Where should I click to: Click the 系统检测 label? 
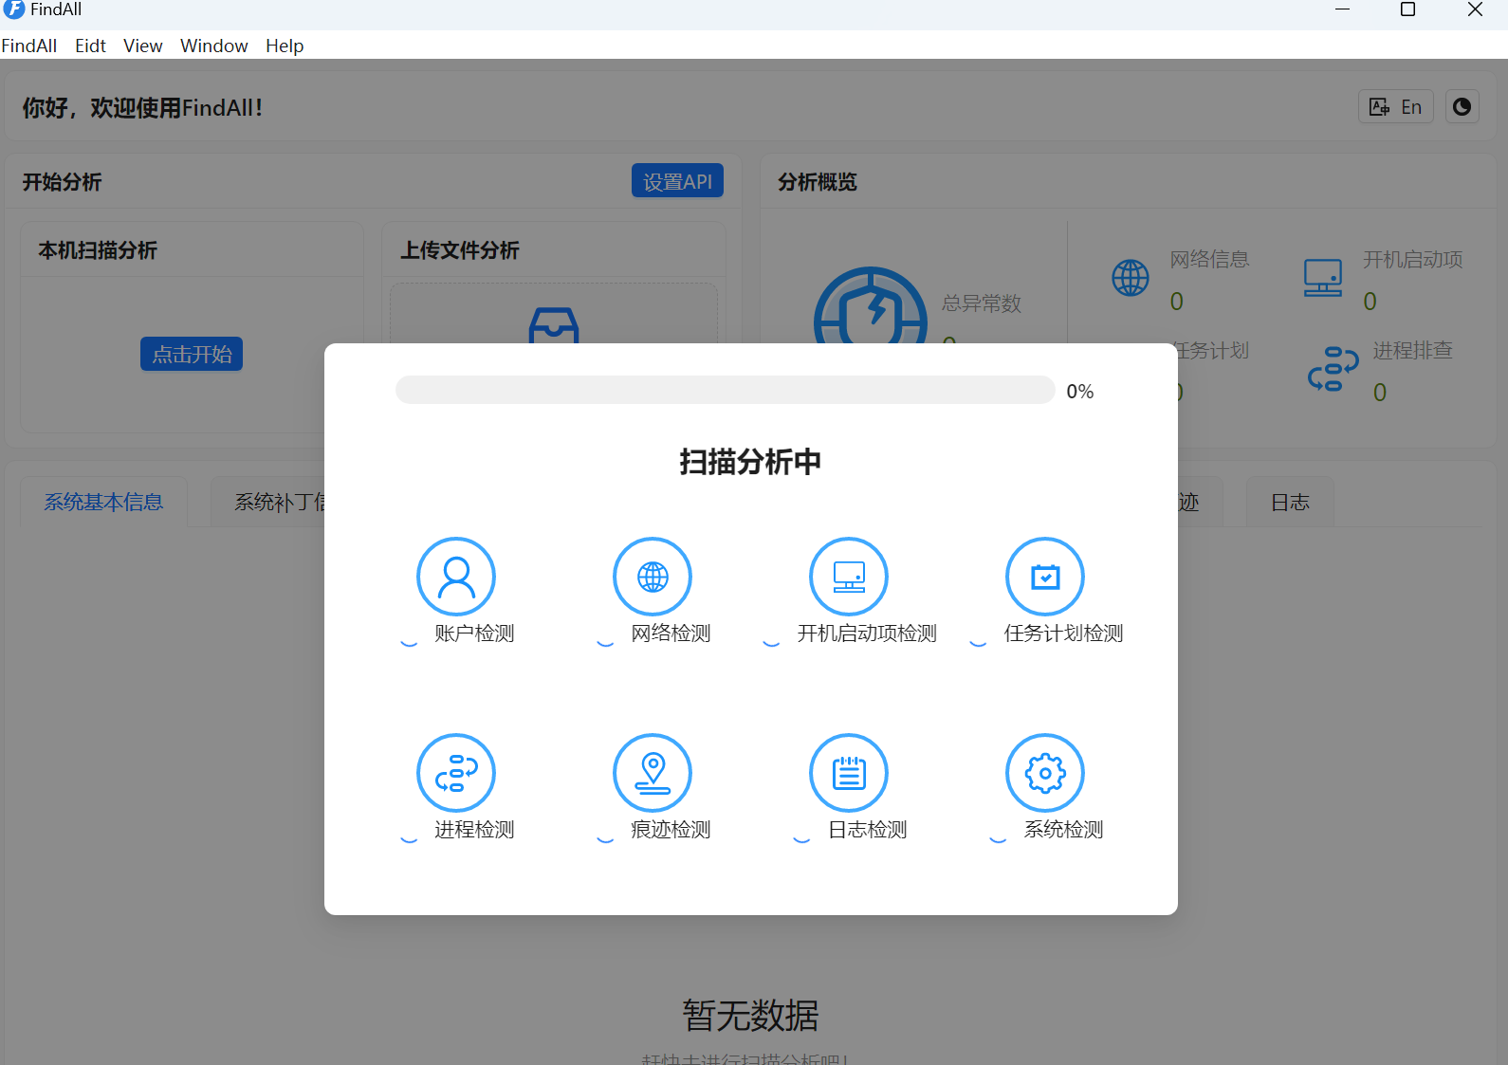(x=1063, y=830)
